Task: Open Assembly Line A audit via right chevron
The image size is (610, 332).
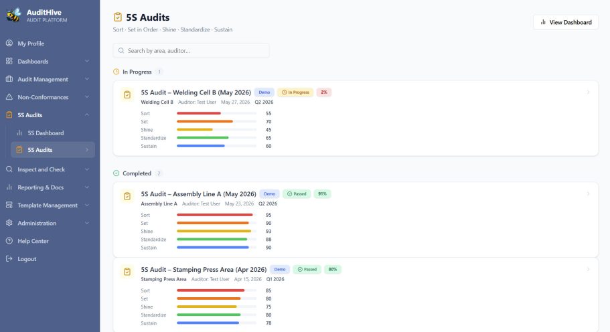Action: (x=588, y=193)
